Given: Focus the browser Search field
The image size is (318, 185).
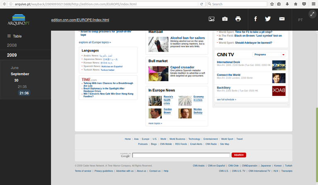Looking at the screenshot, I should [x=237, y=4].
